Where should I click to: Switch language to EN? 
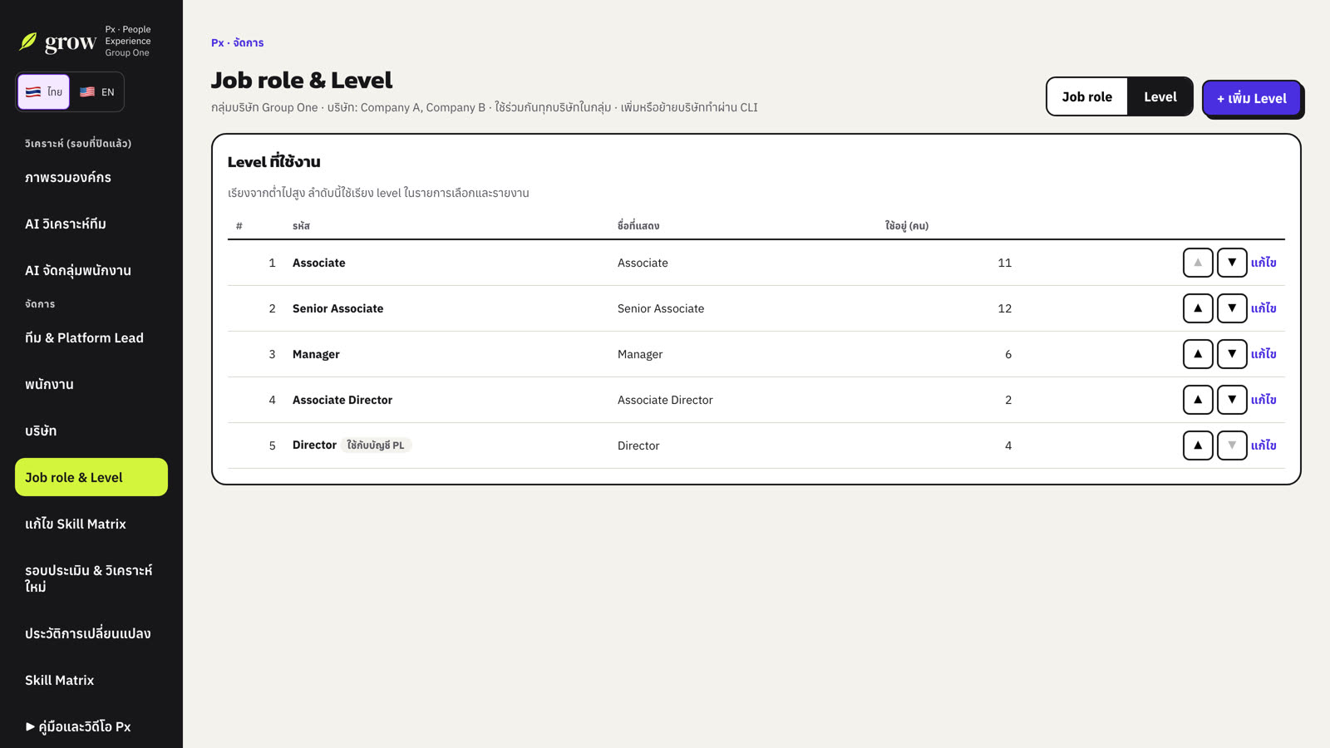[96, 91]
